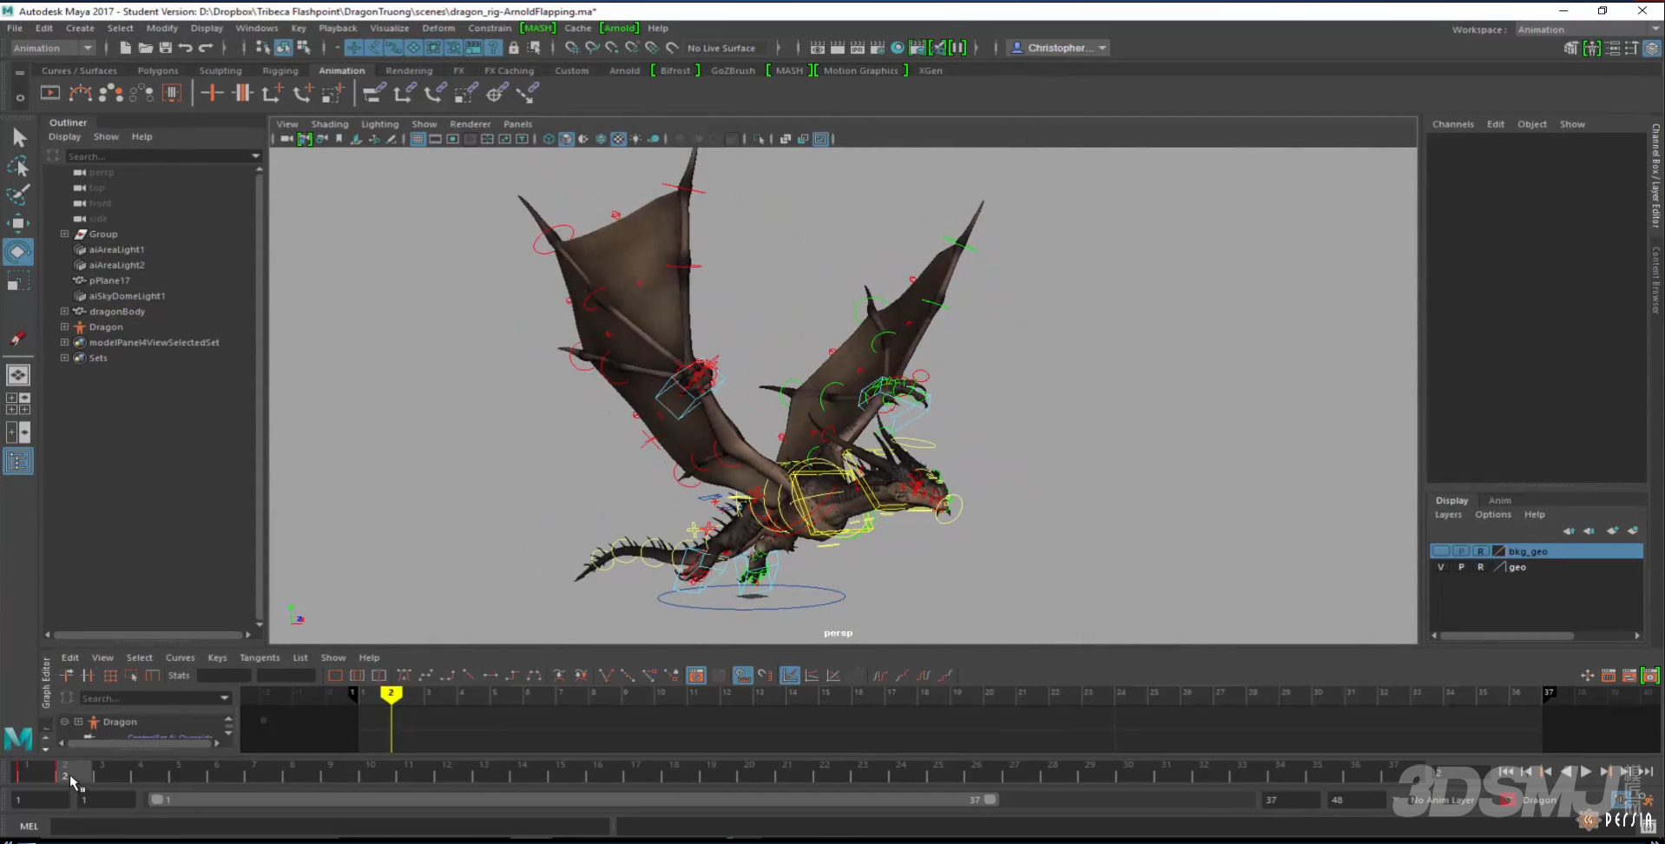Select the arrow Select tool in toolbox

[18, 137]
